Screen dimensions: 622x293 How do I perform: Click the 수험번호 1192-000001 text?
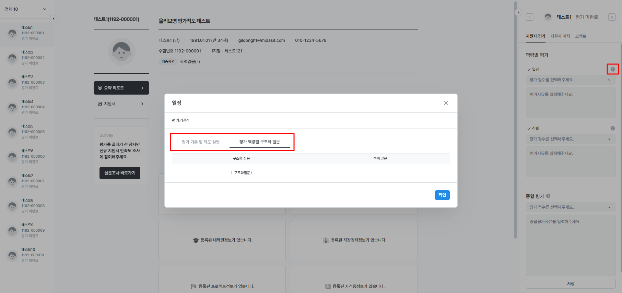pyautogui.click(x=180, y=51)
